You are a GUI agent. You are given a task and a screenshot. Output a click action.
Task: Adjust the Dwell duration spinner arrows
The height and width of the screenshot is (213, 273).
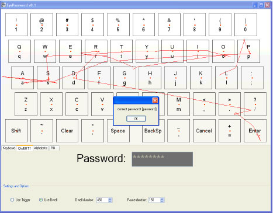pyautogui.click(x=110, y=200)
